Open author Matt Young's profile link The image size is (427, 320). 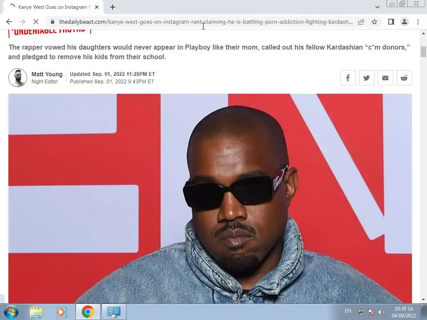pyautogui.click(x=47, y=74)
